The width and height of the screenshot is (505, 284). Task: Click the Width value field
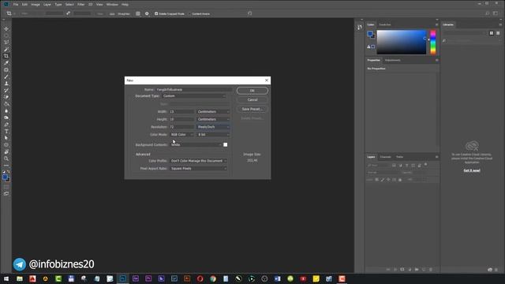click(x=182, y=111)
